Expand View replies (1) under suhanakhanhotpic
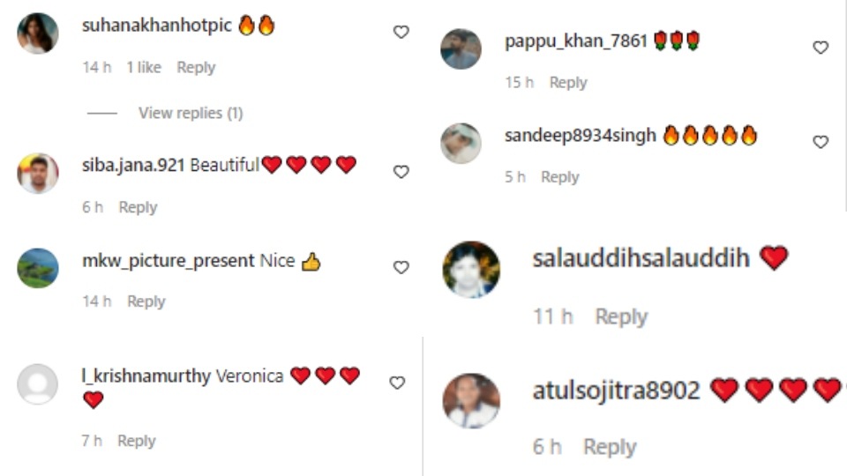 [x=191, y=113]
